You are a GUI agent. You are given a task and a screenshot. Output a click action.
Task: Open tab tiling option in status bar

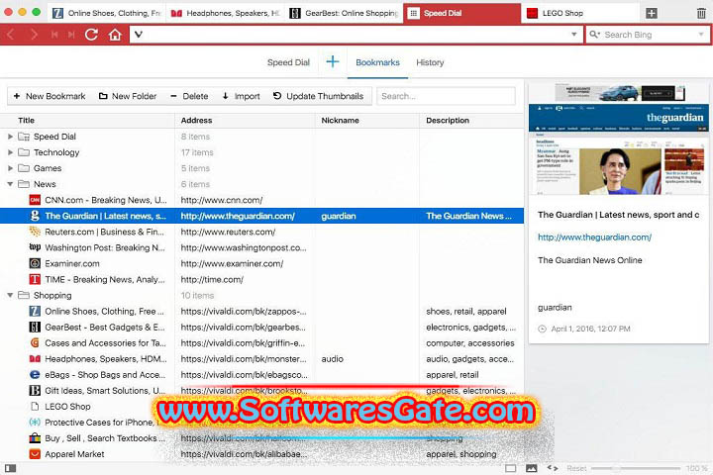(x=511, y=468)
